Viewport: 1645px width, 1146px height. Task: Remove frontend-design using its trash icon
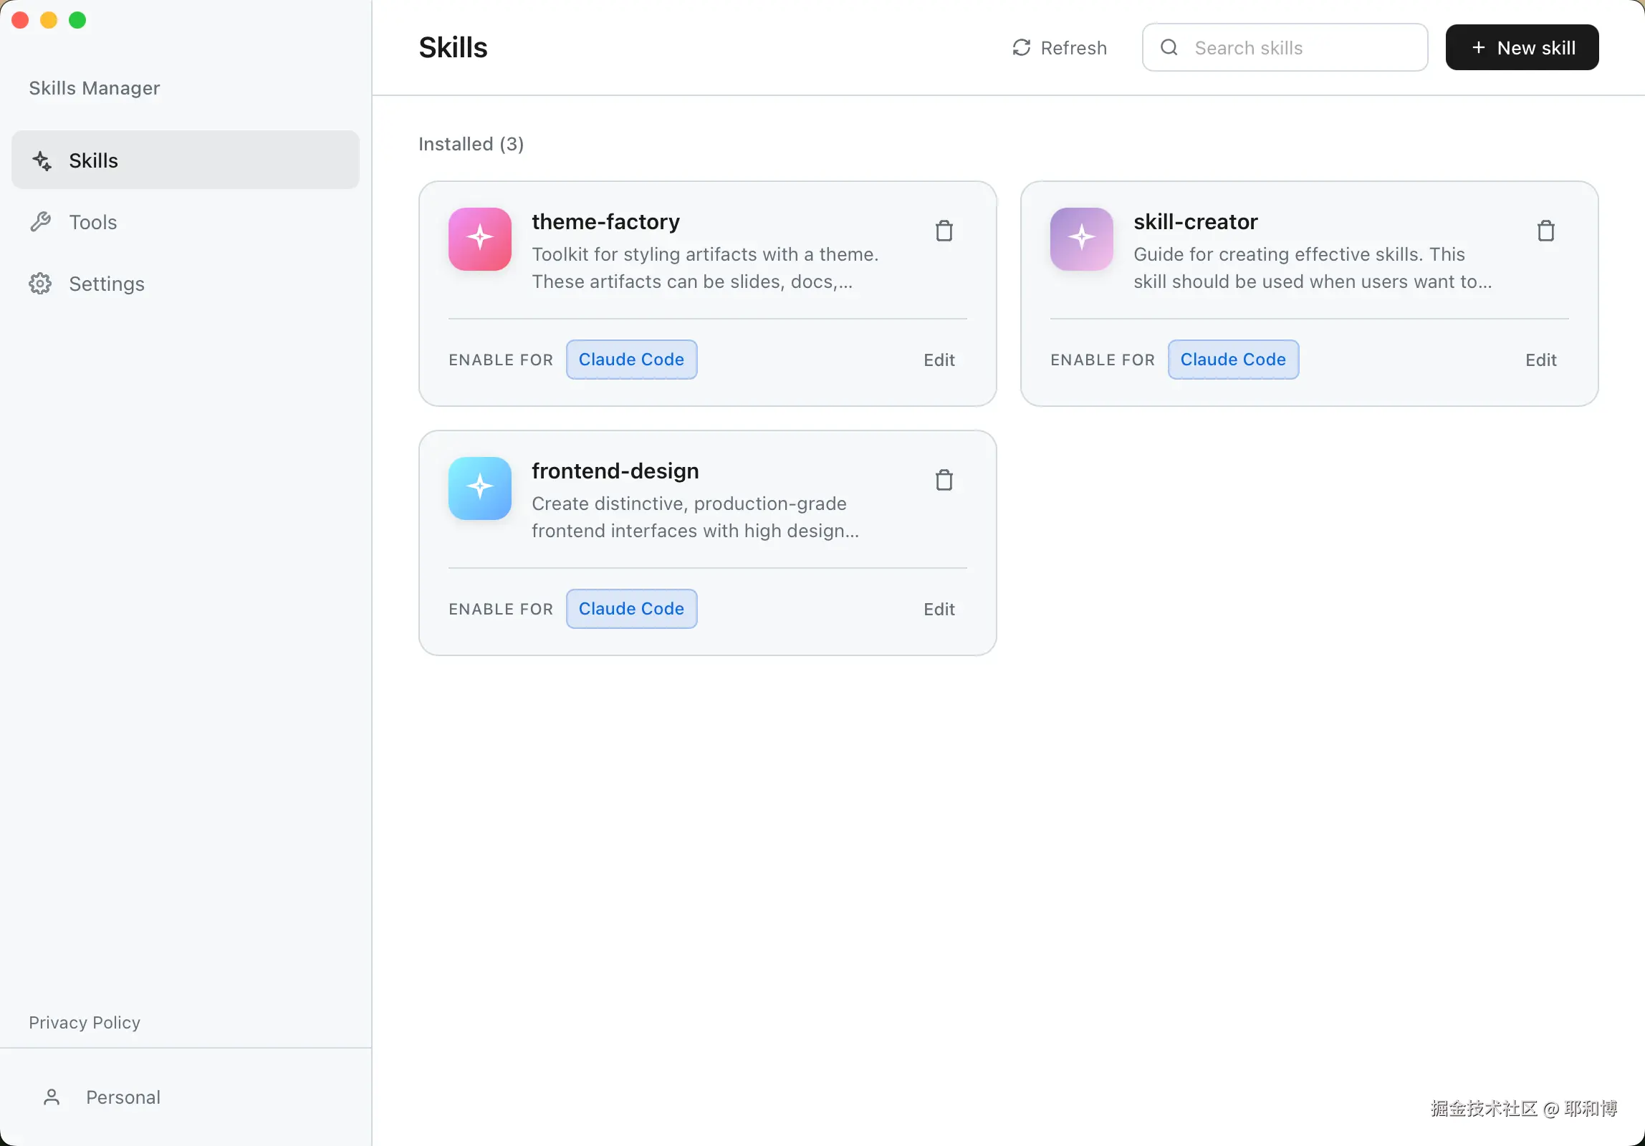point(944,481)
